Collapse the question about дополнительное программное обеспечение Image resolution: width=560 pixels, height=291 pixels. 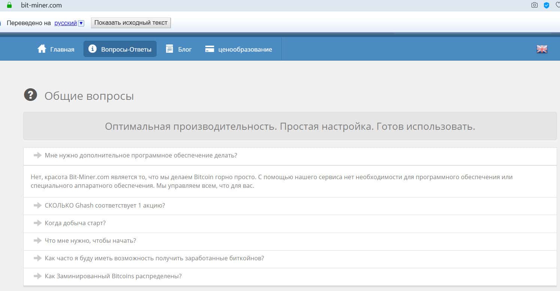click(140, 156)
